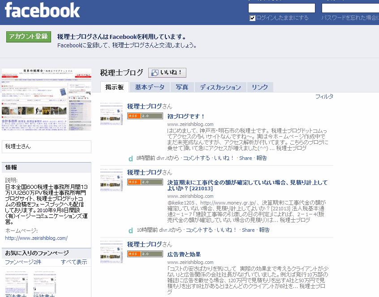Open the 初ブログです！ post title
The width and height of the screenshot is (379, 297).
coord(186,116)
